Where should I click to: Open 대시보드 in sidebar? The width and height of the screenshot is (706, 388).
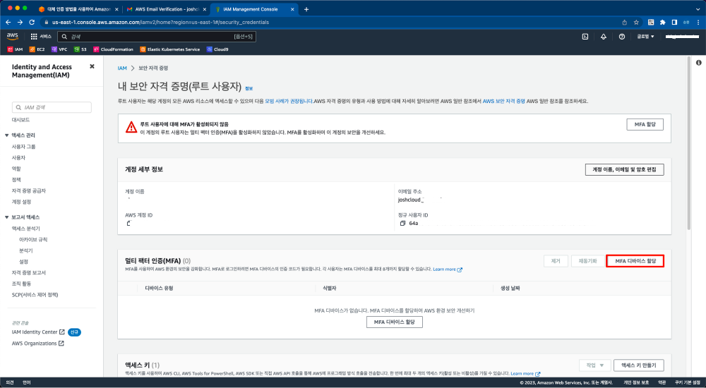click(x=20, y=120)
